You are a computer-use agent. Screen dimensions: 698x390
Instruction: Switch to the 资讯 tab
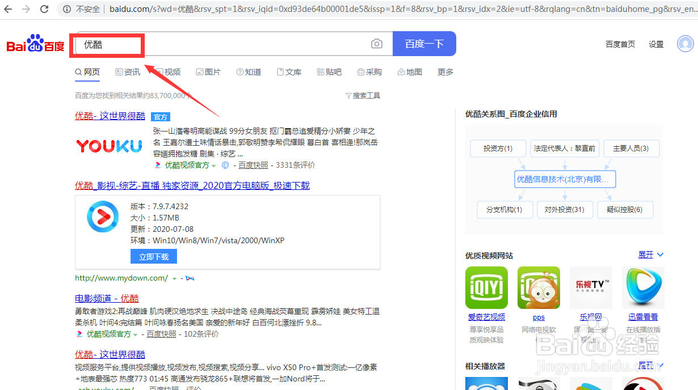coord(128,72)
